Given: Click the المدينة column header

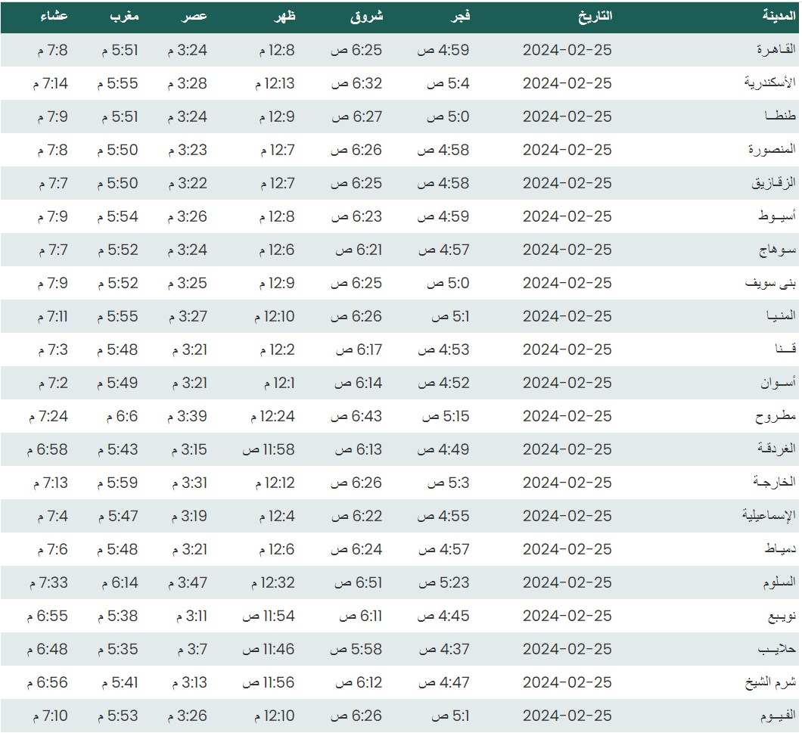Looking at the screenshot, I should (x=779, y=16).
